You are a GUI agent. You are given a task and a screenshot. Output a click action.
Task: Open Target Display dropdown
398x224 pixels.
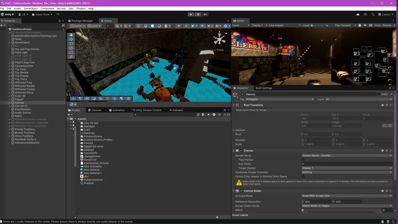(x=347, y=168)
